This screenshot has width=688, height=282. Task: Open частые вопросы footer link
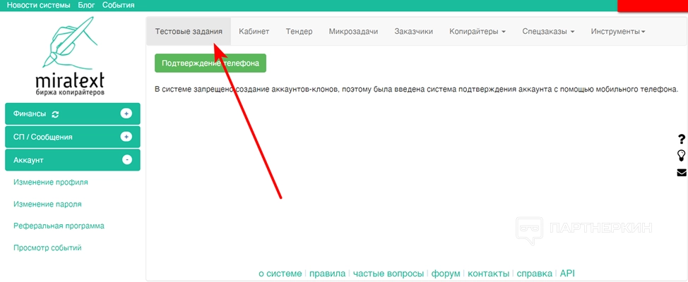pos(389,274)
